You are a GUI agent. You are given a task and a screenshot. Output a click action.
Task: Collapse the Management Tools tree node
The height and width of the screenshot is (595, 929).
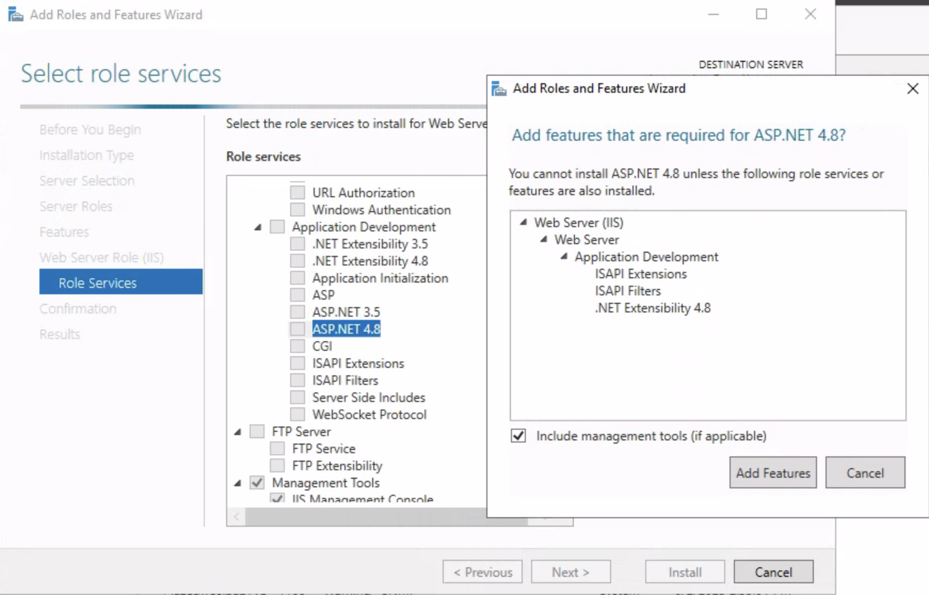238,483
